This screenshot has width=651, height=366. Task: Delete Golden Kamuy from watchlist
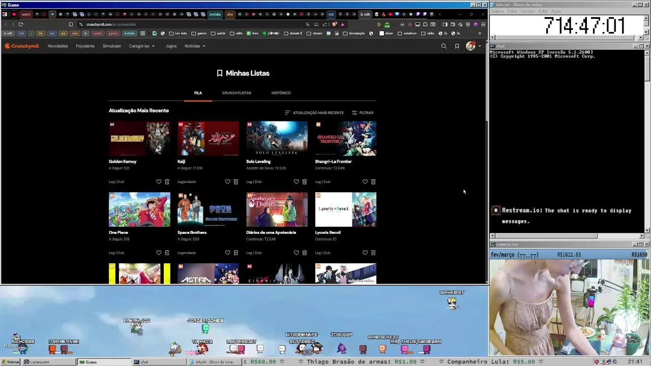click(x=167, y=181)
